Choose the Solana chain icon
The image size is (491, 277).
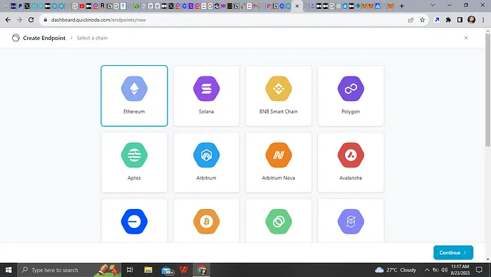(x=206, y=88)
